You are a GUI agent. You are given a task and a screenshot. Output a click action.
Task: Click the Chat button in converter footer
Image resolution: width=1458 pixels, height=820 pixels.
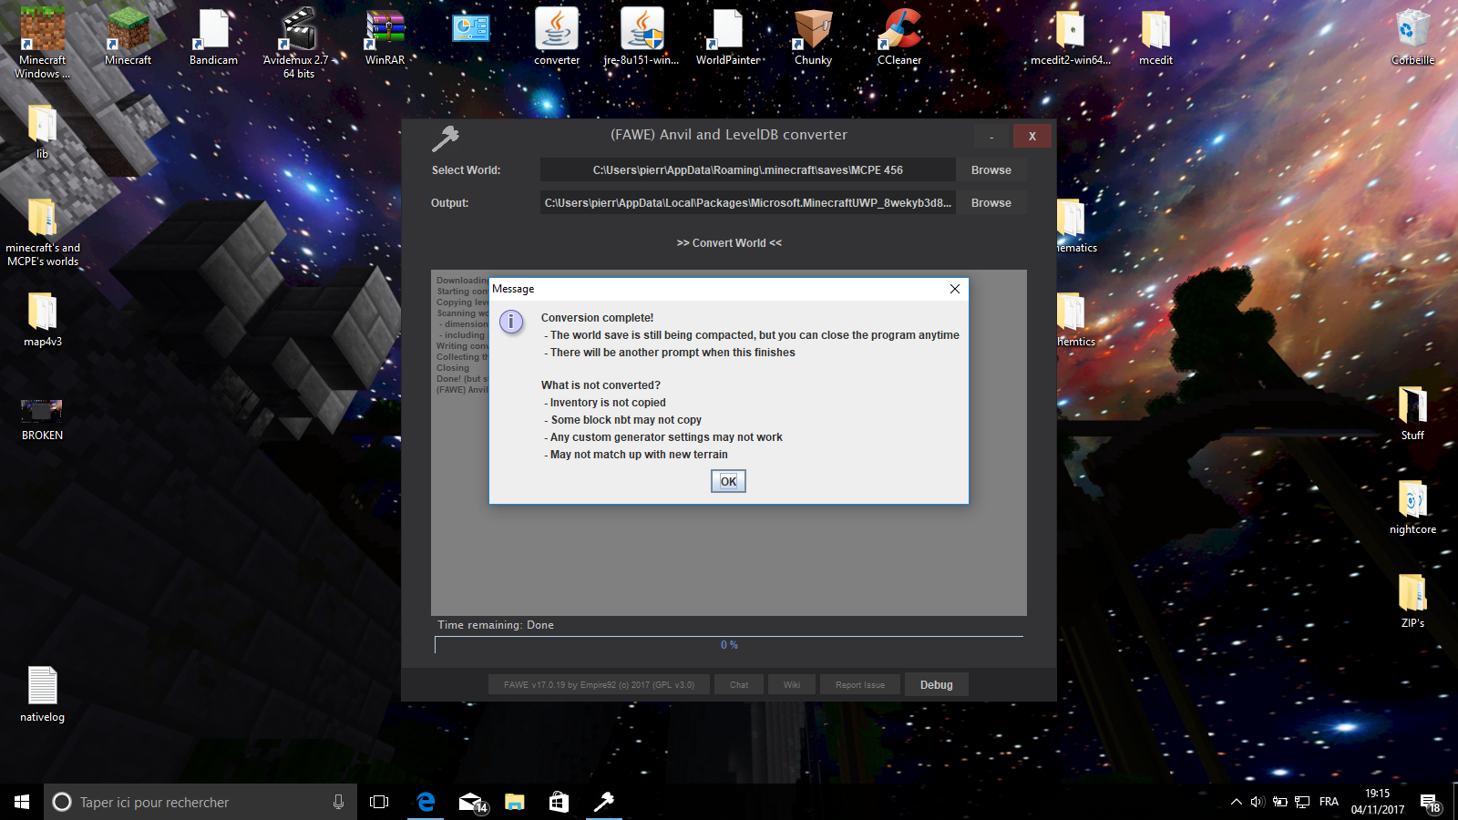point(739,685)
